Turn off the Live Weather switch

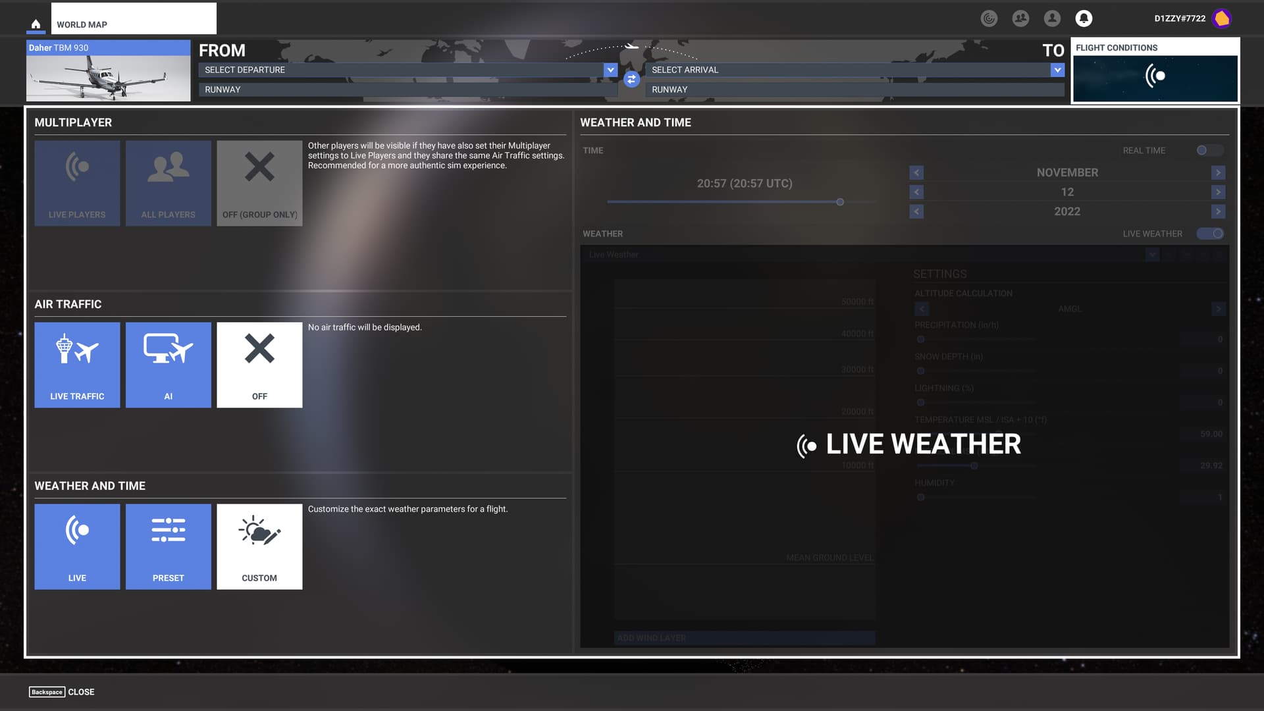pos(1210,234)
